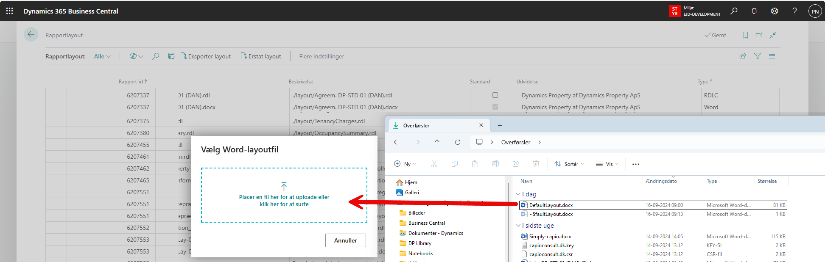The height and width of the screenshot is (262, 825).
Task: Open Dokumenter - Dynamics folder in the sidebar
Action: 431,233
